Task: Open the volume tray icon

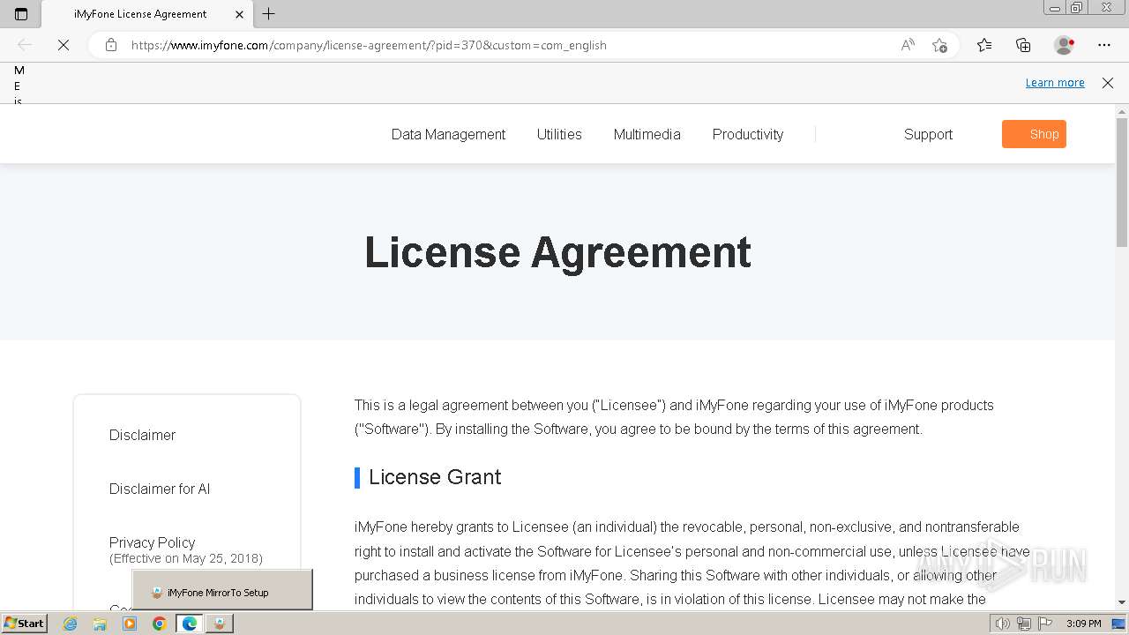Action: pos(1002,624)
